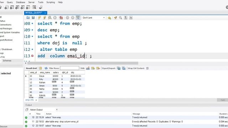Commit transaction checkmark icon
Viewport: 228px width, 128px height.
(67, 18)
